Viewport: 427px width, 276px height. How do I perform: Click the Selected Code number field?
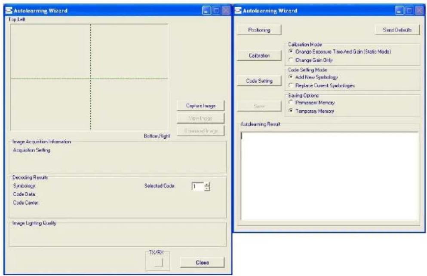pyautogui.click(x=198, y=187)
